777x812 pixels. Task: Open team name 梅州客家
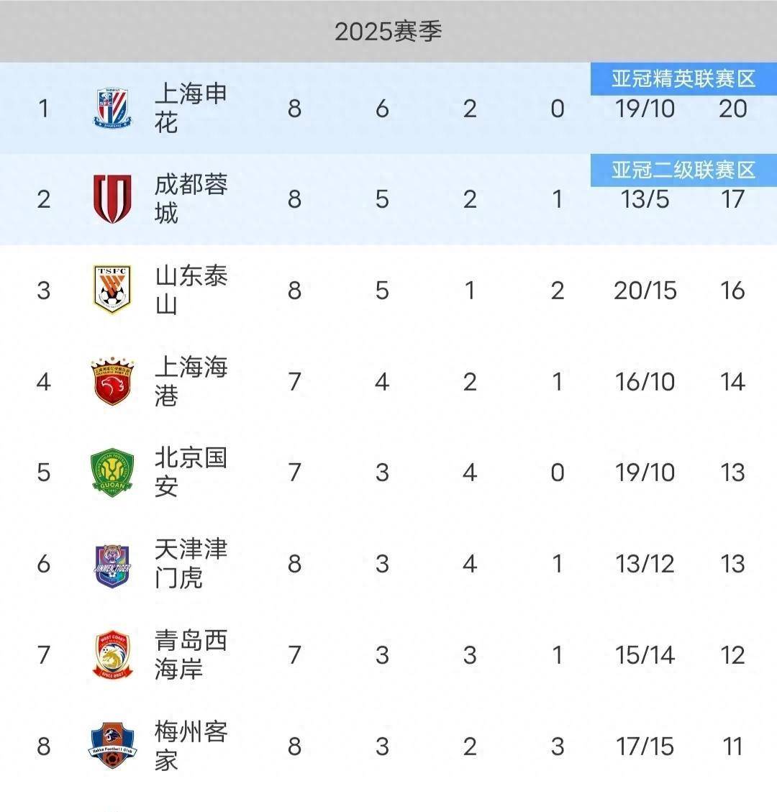(x=191, y=747)
